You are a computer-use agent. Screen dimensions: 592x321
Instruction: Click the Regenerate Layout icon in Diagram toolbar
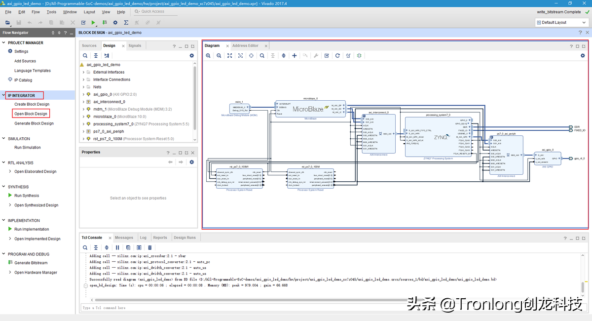pos(337,55)
